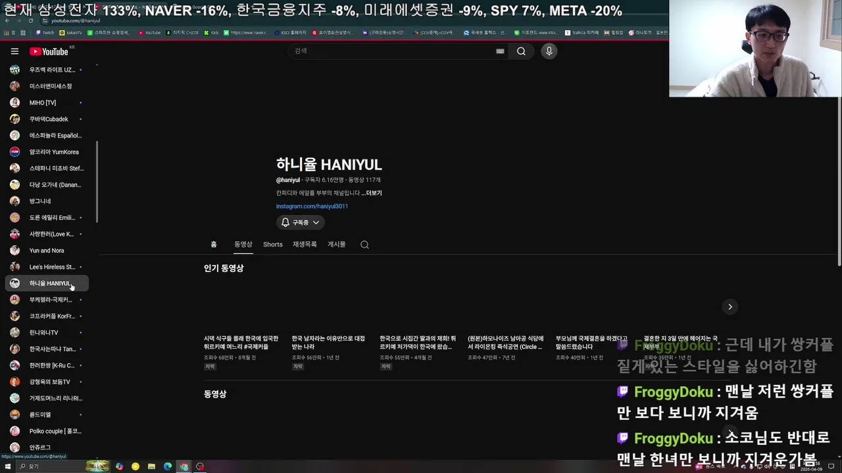The height and width of the screenshot is (473, 842).
Task: Open video '부모님께 국제결혼을 하겠다고'
Action: point(591,342)
